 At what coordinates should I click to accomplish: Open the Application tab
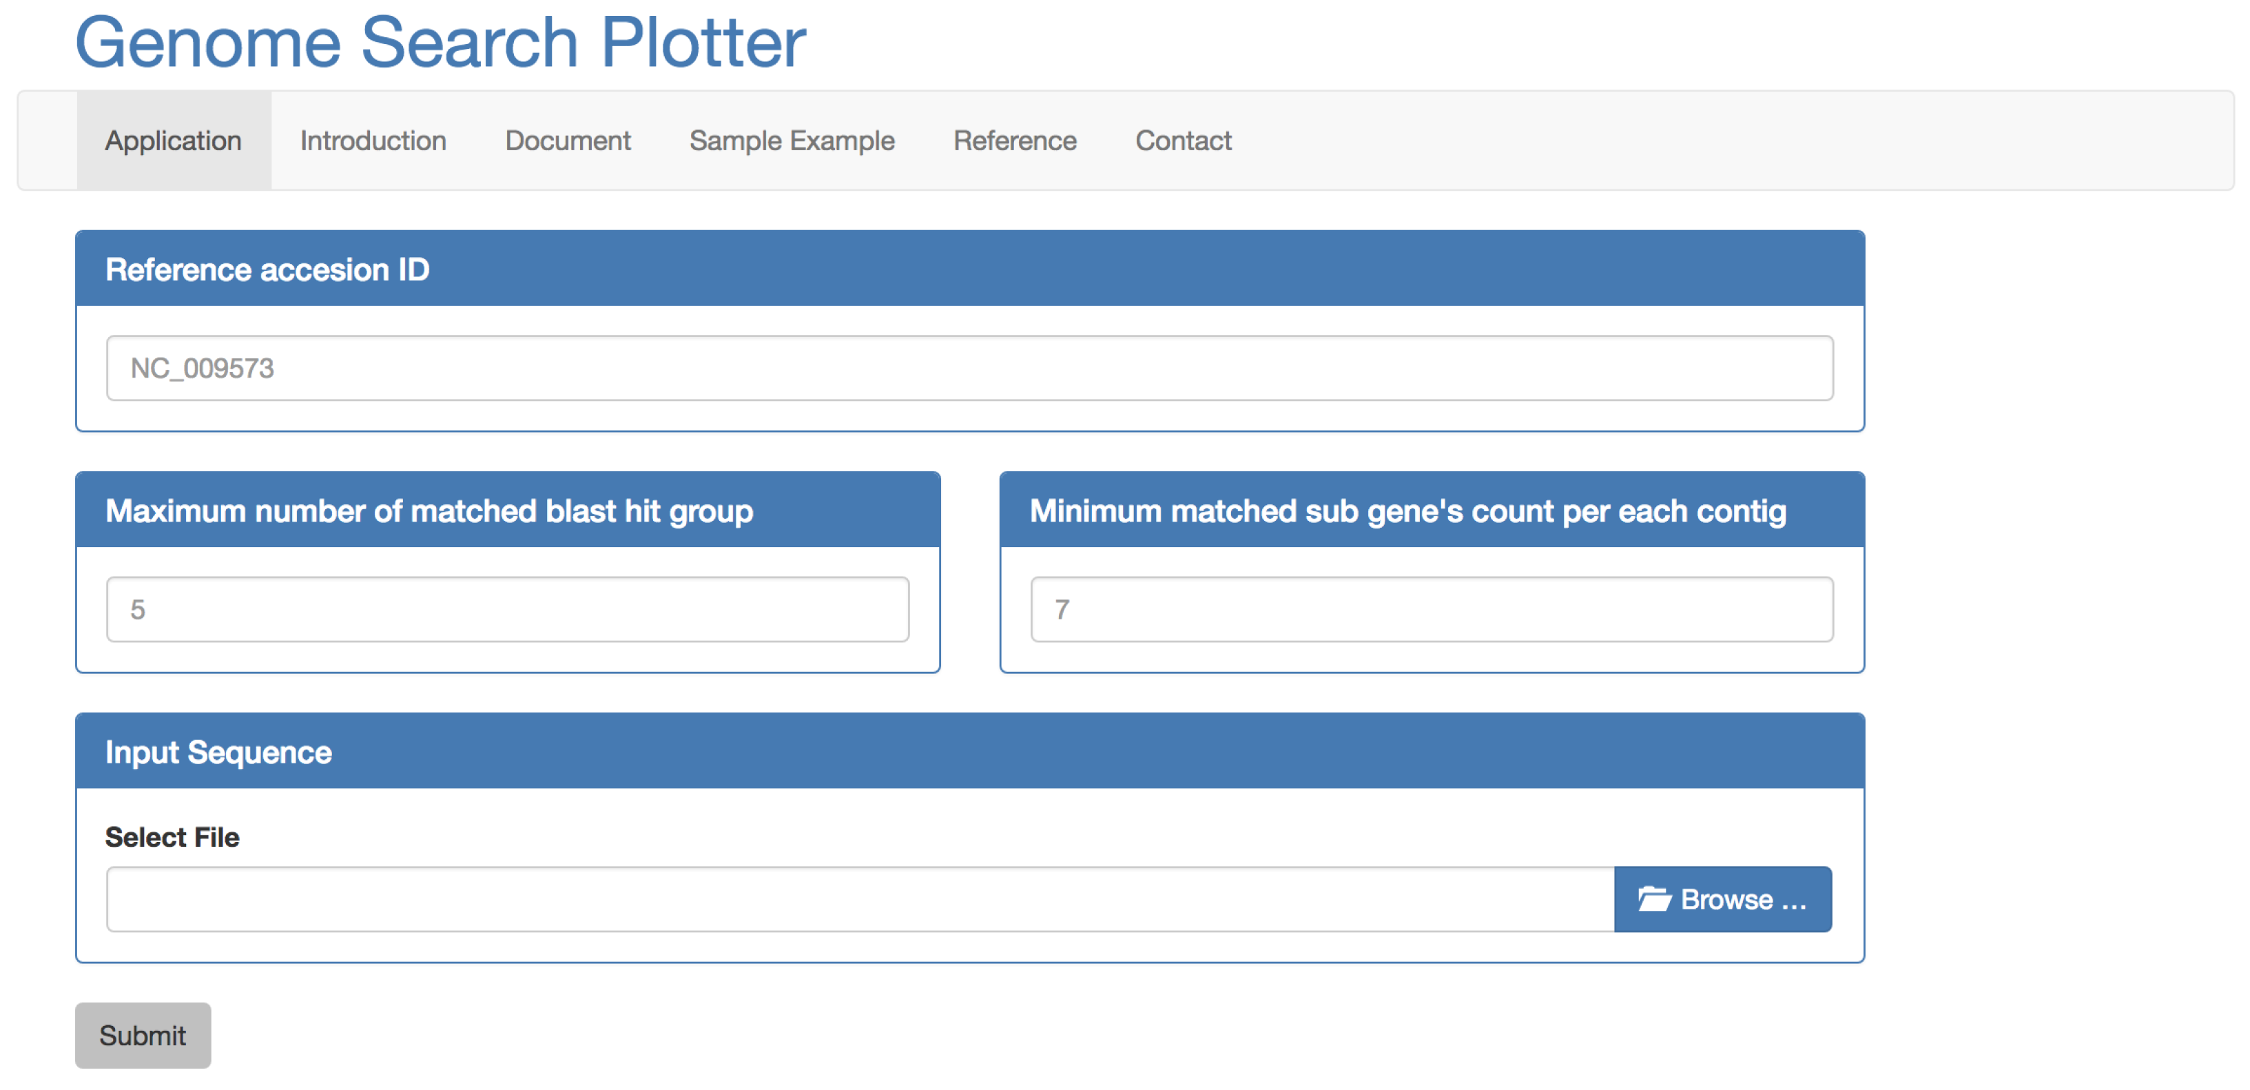point(173,141)
